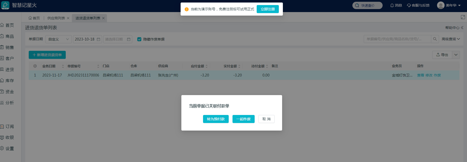Click the 一起作废 button
The width and height of the screenshot is (467, 162).
[243, 119]
